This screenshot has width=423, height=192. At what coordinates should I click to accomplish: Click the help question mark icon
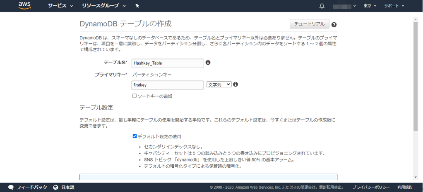click(x=334, y=25)
